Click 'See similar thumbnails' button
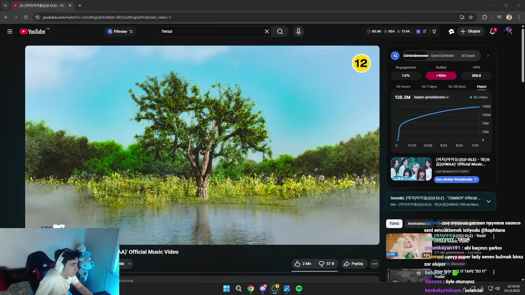Image resolution: width=525 pixels, height=295 pixels. 457,179
